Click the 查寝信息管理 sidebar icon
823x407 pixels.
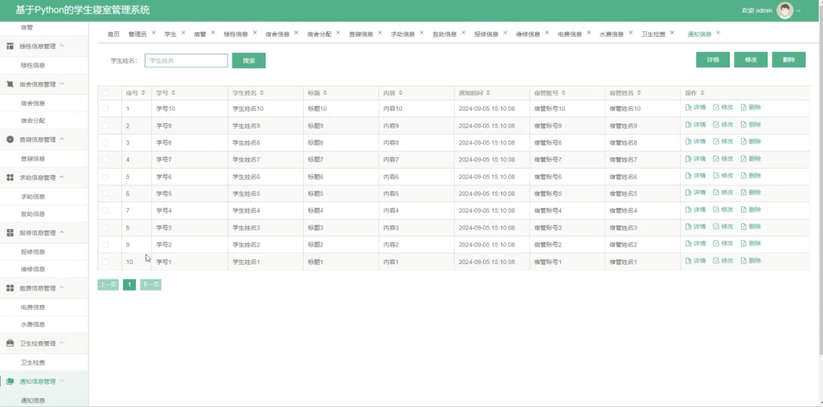point(10,140)
